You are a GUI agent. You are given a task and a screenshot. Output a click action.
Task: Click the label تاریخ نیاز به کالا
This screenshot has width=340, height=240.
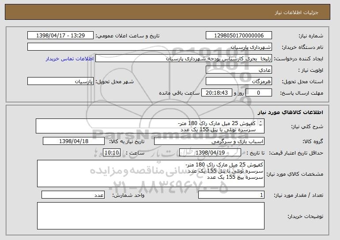[127, 141]
